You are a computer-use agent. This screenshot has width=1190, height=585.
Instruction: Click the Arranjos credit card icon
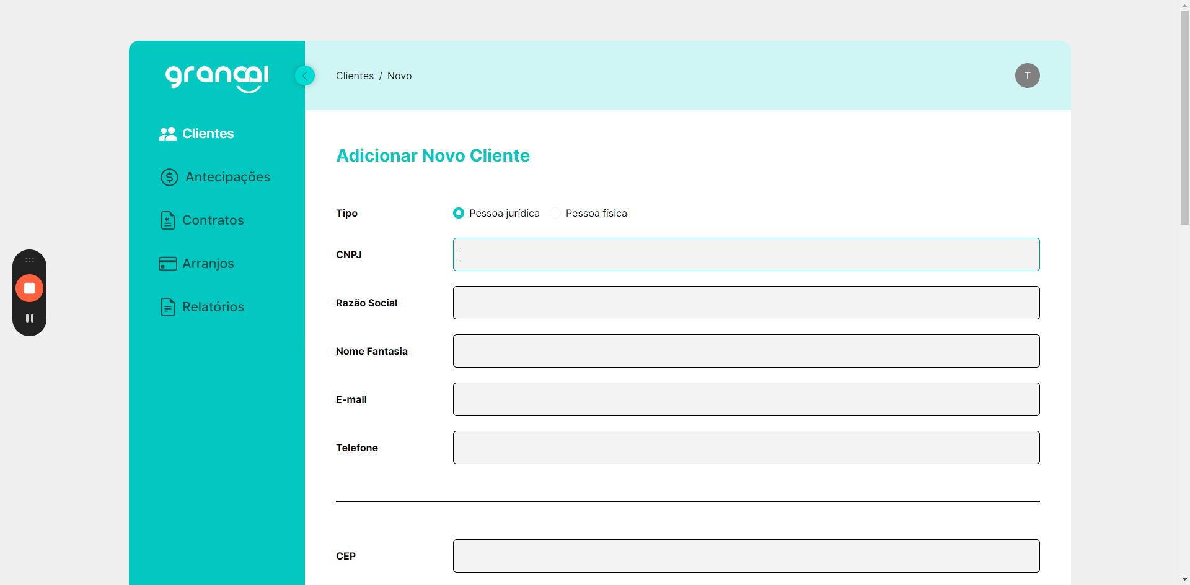(x=167, y=264)
